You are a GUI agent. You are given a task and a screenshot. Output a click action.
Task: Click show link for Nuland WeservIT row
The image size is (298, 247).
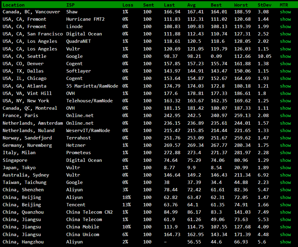point(285,130)
